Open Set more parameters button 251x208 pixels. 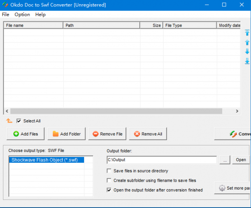pos(233,188)
